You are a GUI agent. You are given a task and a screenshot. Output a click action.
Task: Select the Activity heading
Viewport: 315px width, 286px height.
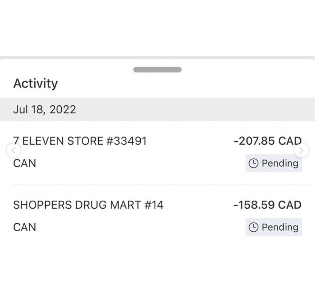point(35,84)
